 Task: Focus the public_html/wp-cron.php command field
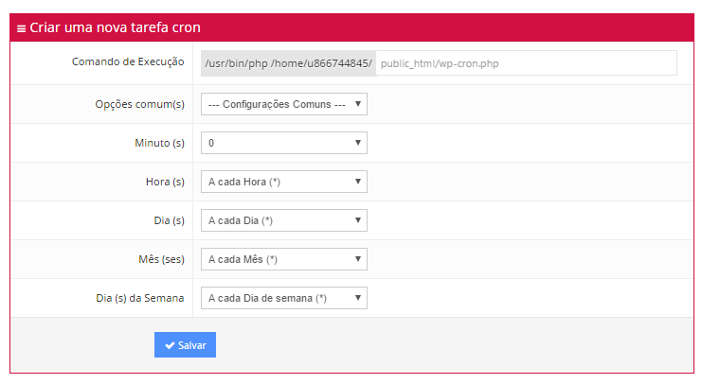526,63
